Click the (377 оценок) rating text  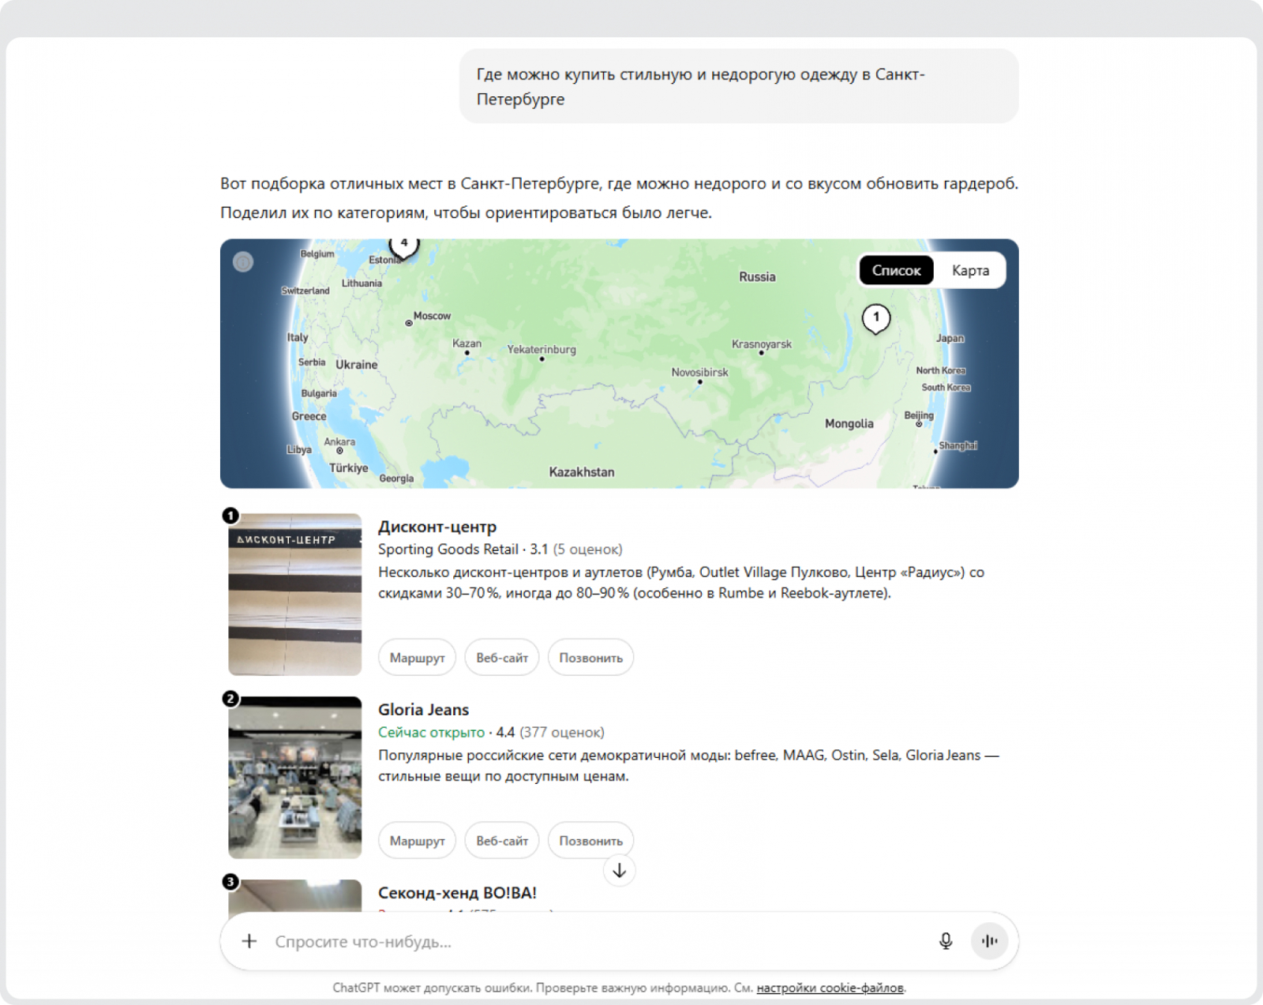pyautogui.click(x=562, y=733)
